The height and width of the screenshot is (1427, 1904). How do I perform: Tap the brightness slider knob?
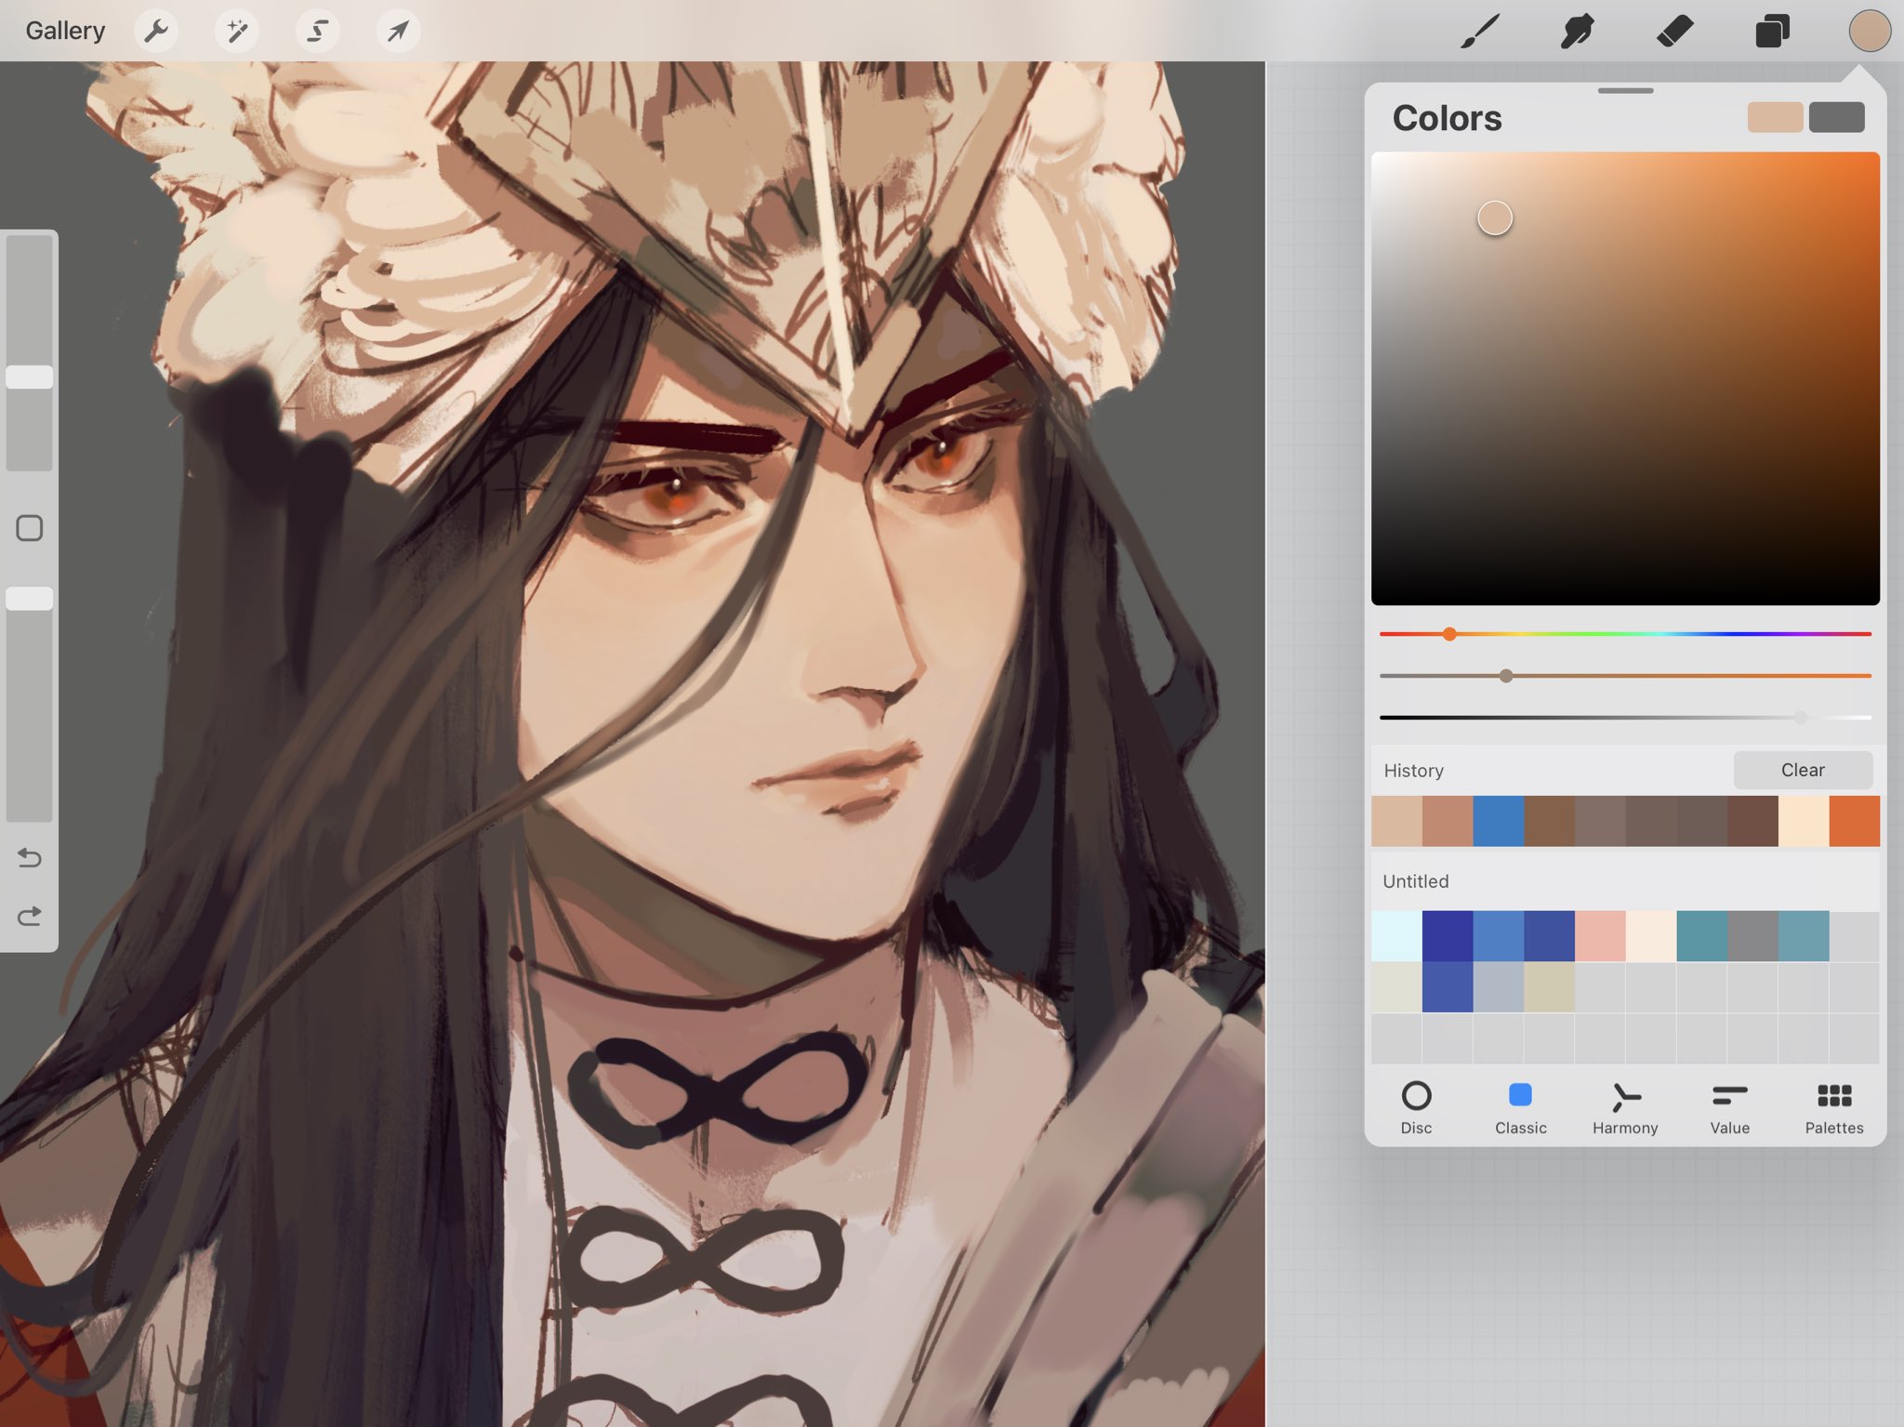(x=1800, y=718)
